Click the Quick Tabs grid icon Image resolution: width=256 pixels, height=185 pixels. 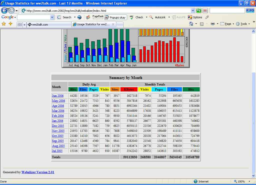tap(20, 25)
